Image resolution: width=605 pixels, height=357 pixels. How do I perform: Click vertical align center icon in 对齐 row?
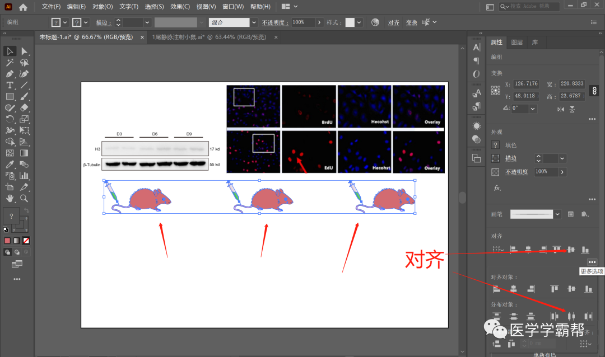(x=571, y=250)
